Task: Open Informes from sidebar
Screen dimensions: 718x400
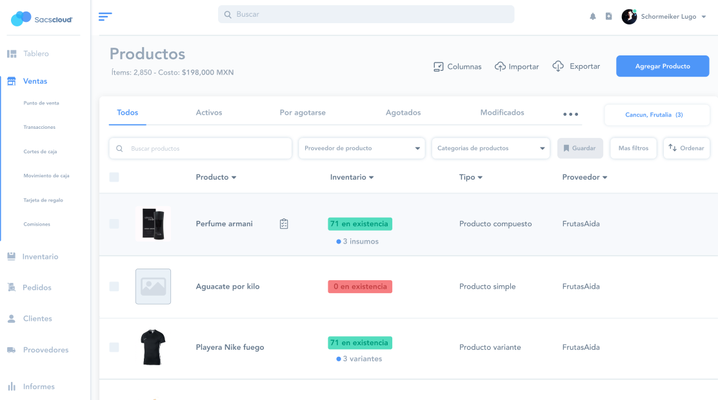Action: [x=39, y=386]
